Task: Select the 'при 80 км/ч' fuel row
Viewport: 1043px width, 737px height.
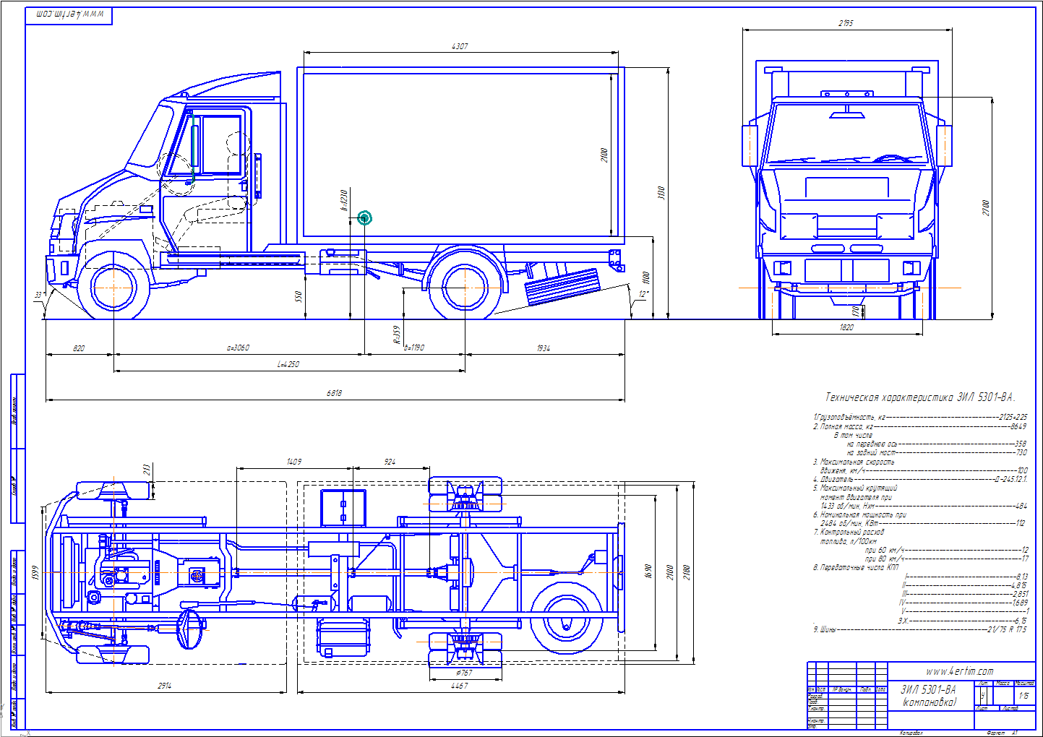Action: pyautogui.click(x=946, y=559)
